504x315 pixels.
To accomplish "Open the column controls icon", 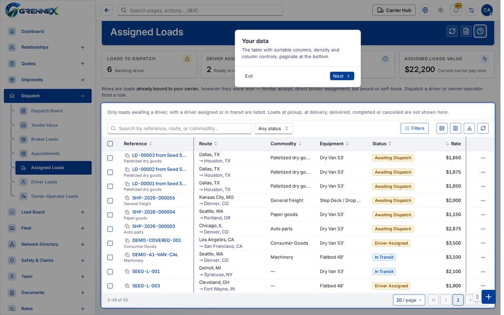I will 456,128.
